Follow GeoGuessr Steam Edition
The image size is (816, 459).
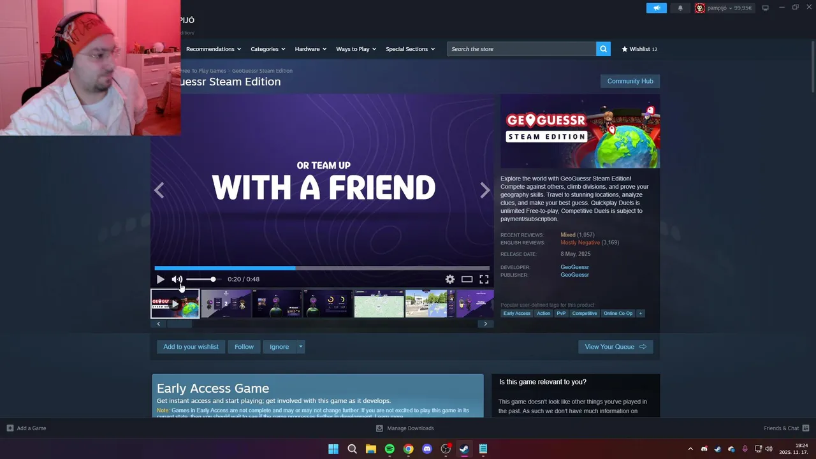(244, 347)
